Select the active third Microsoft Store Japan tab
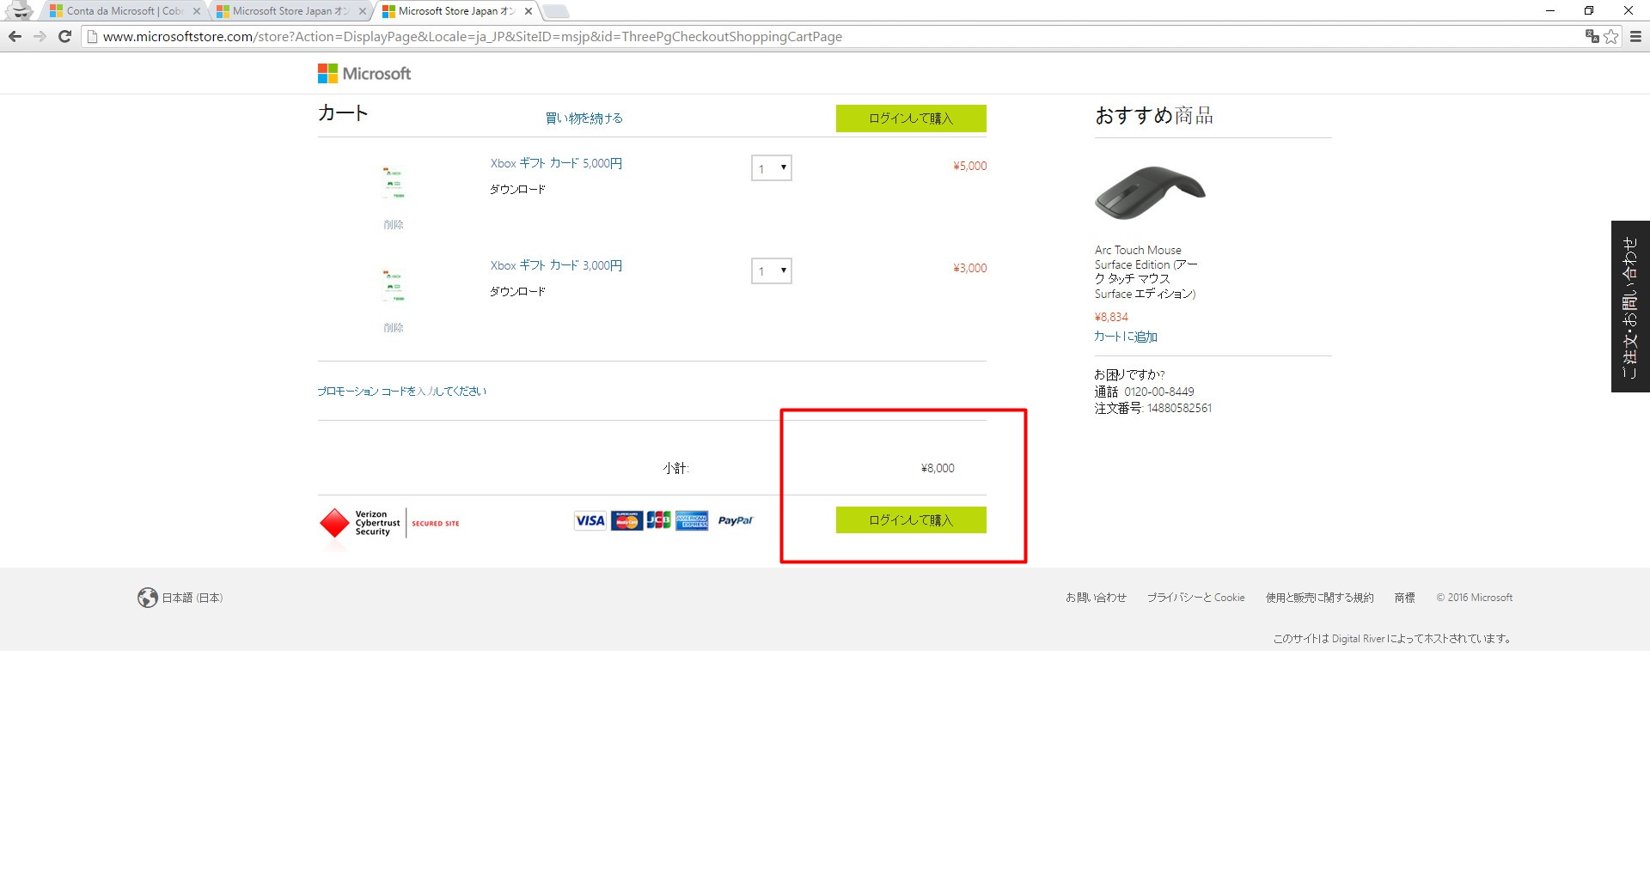The height and width of the screenshot is (893, 1650). coord(456,11)
